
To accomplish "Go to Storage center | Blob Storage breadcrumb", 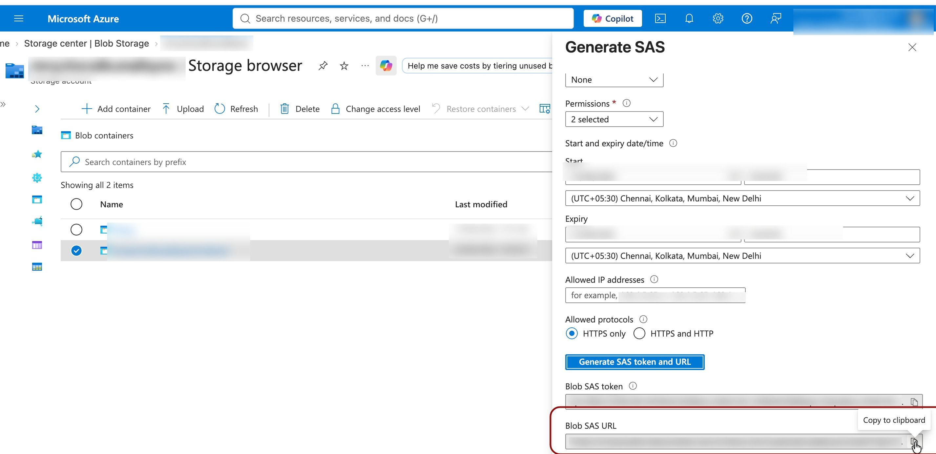I will 87,44.
